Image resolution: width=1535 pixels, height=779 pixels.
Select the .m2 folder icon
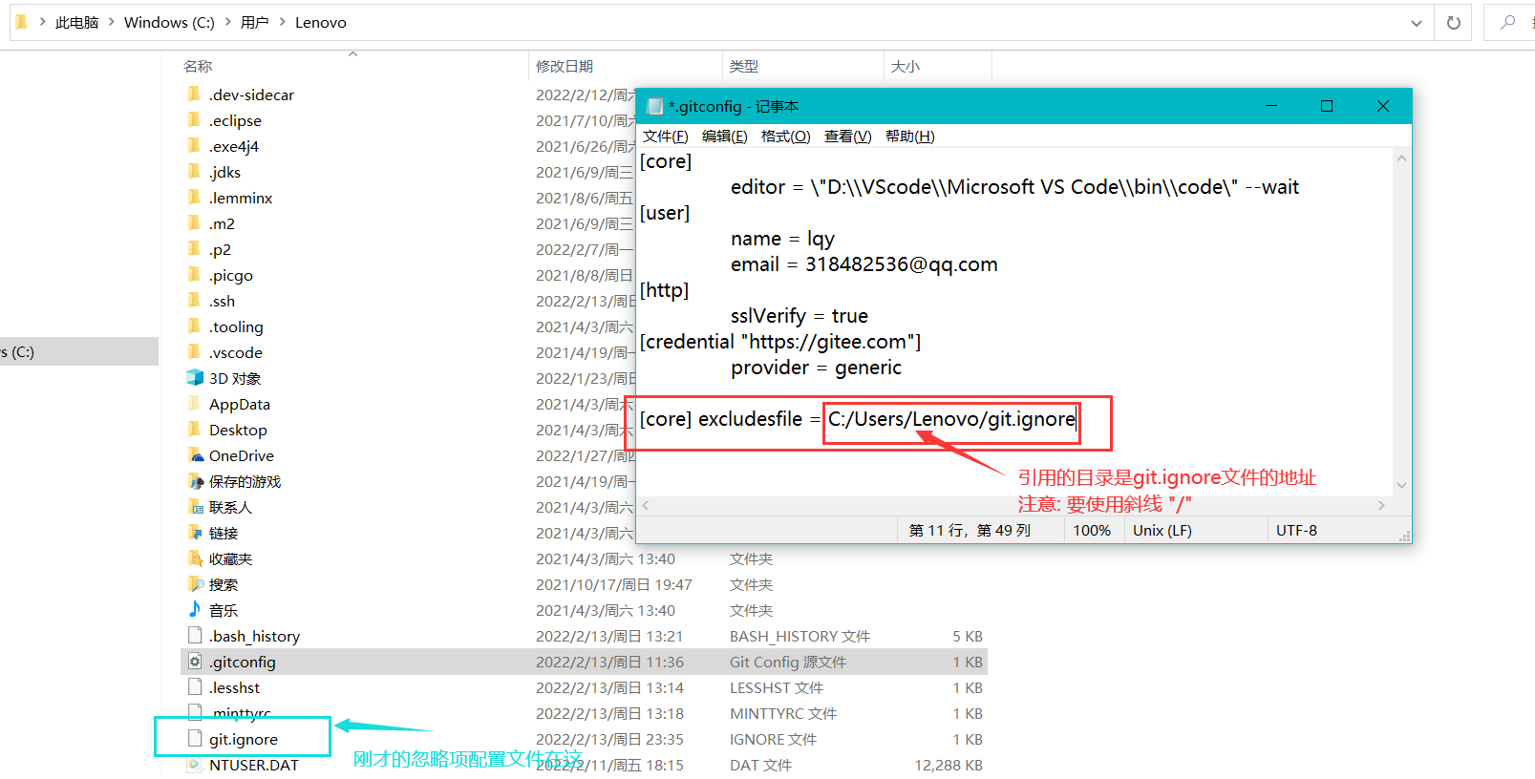[x=195, y=223]
